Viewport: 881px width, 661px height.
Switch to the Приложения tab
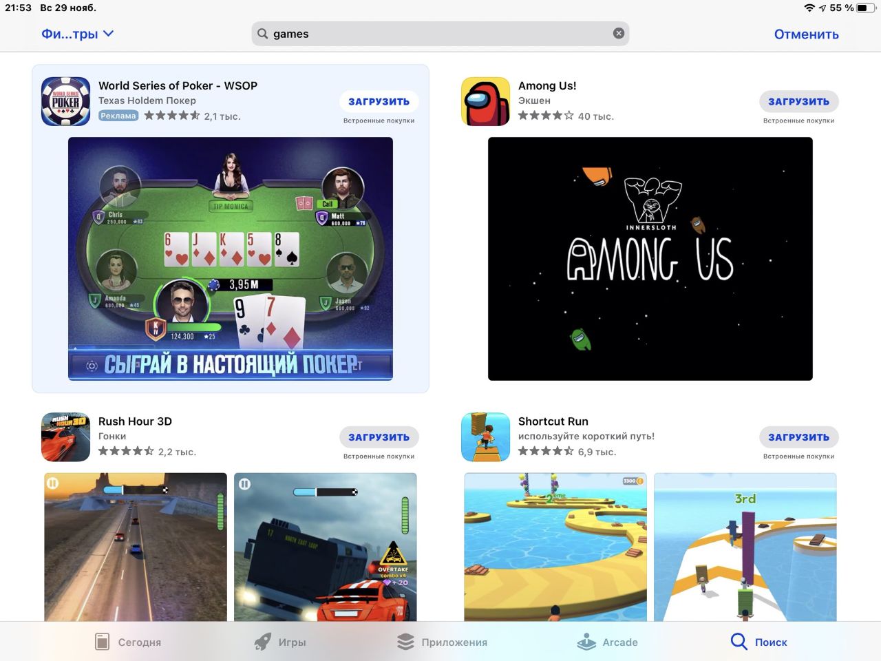coord(442,642)
